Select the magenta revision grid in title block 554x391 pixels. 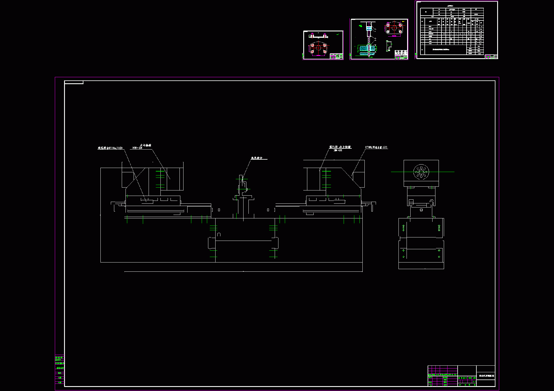point(442,370)
